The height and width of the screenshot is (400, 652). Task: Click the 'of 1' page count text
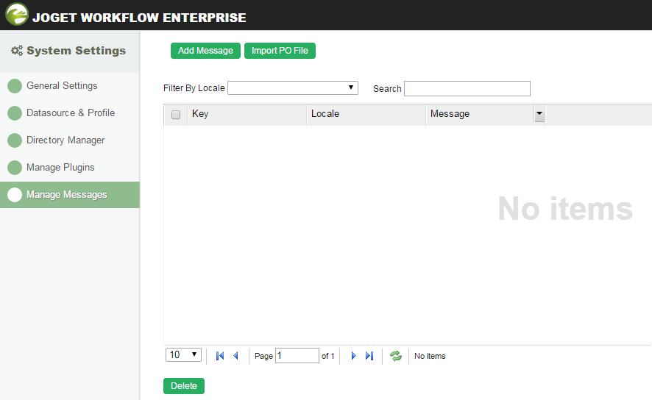click(327, 356)
